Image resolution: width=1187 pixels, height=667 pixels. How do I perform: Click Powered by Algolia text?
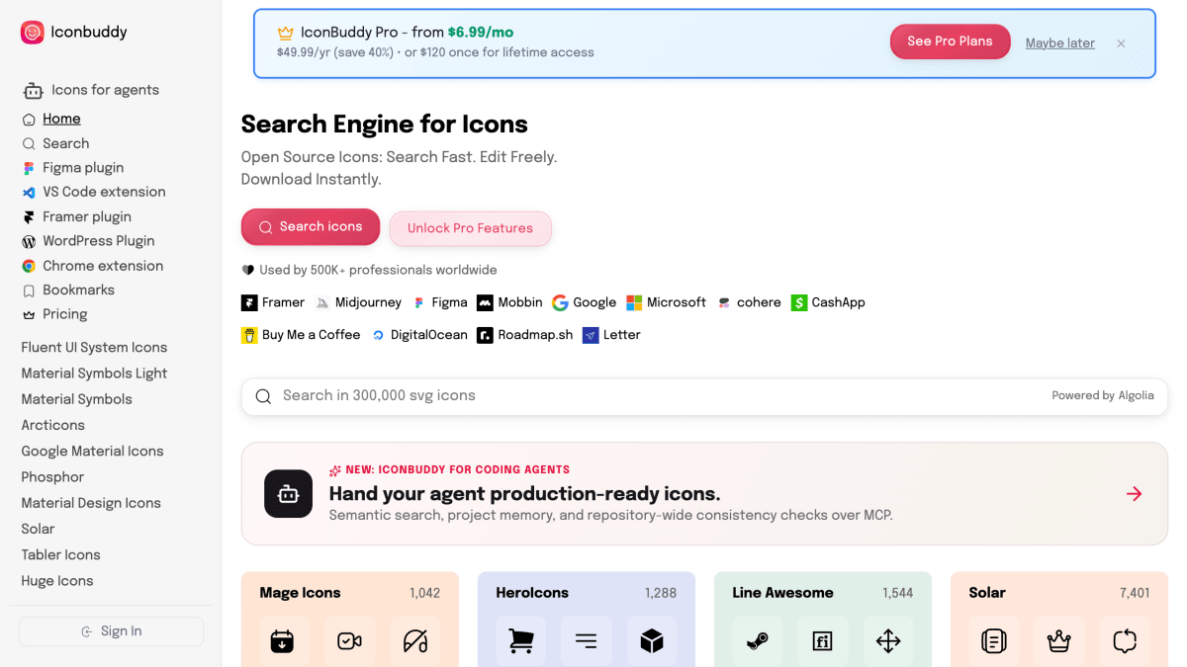pyautogui.click(x=1102, y=395)
